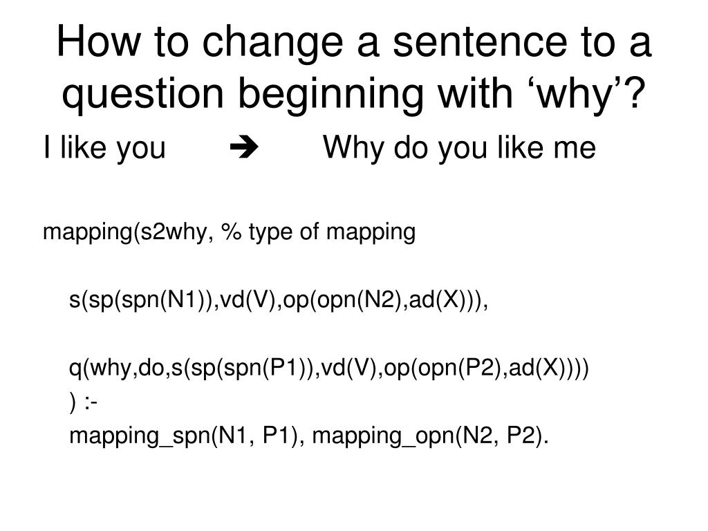Screen dimensions: 708x531
Task: Click the title line 'question beginning with why'
Action: 354,93
